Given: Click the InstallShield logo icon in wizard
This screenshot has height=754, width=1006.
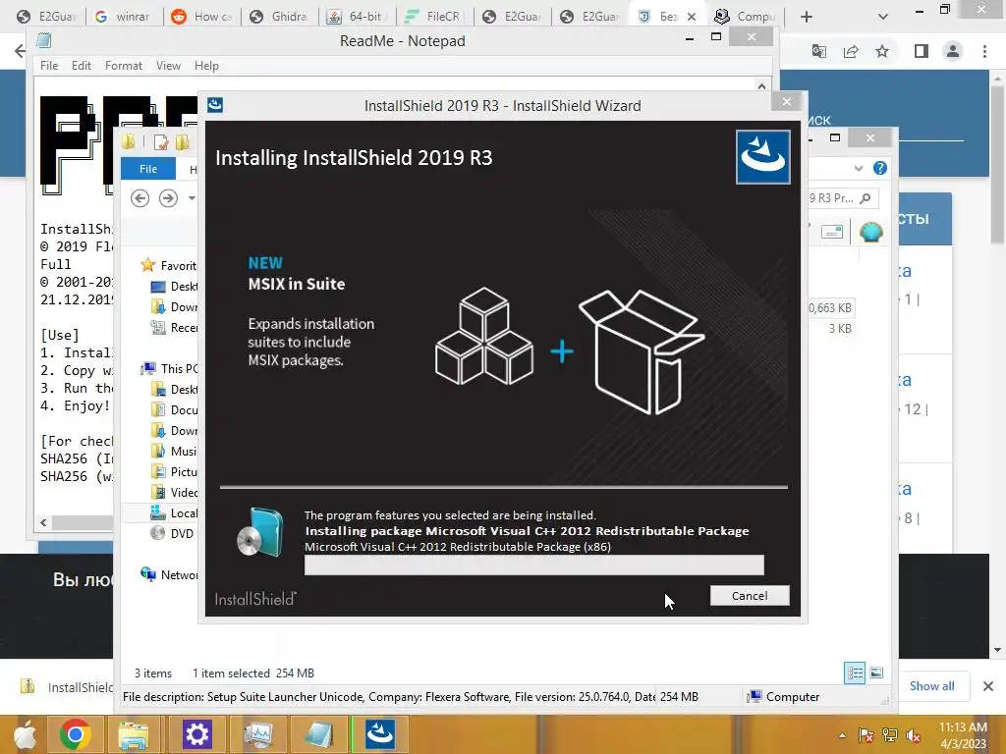Looking at the screenshot, I should (x=762, y=157).
